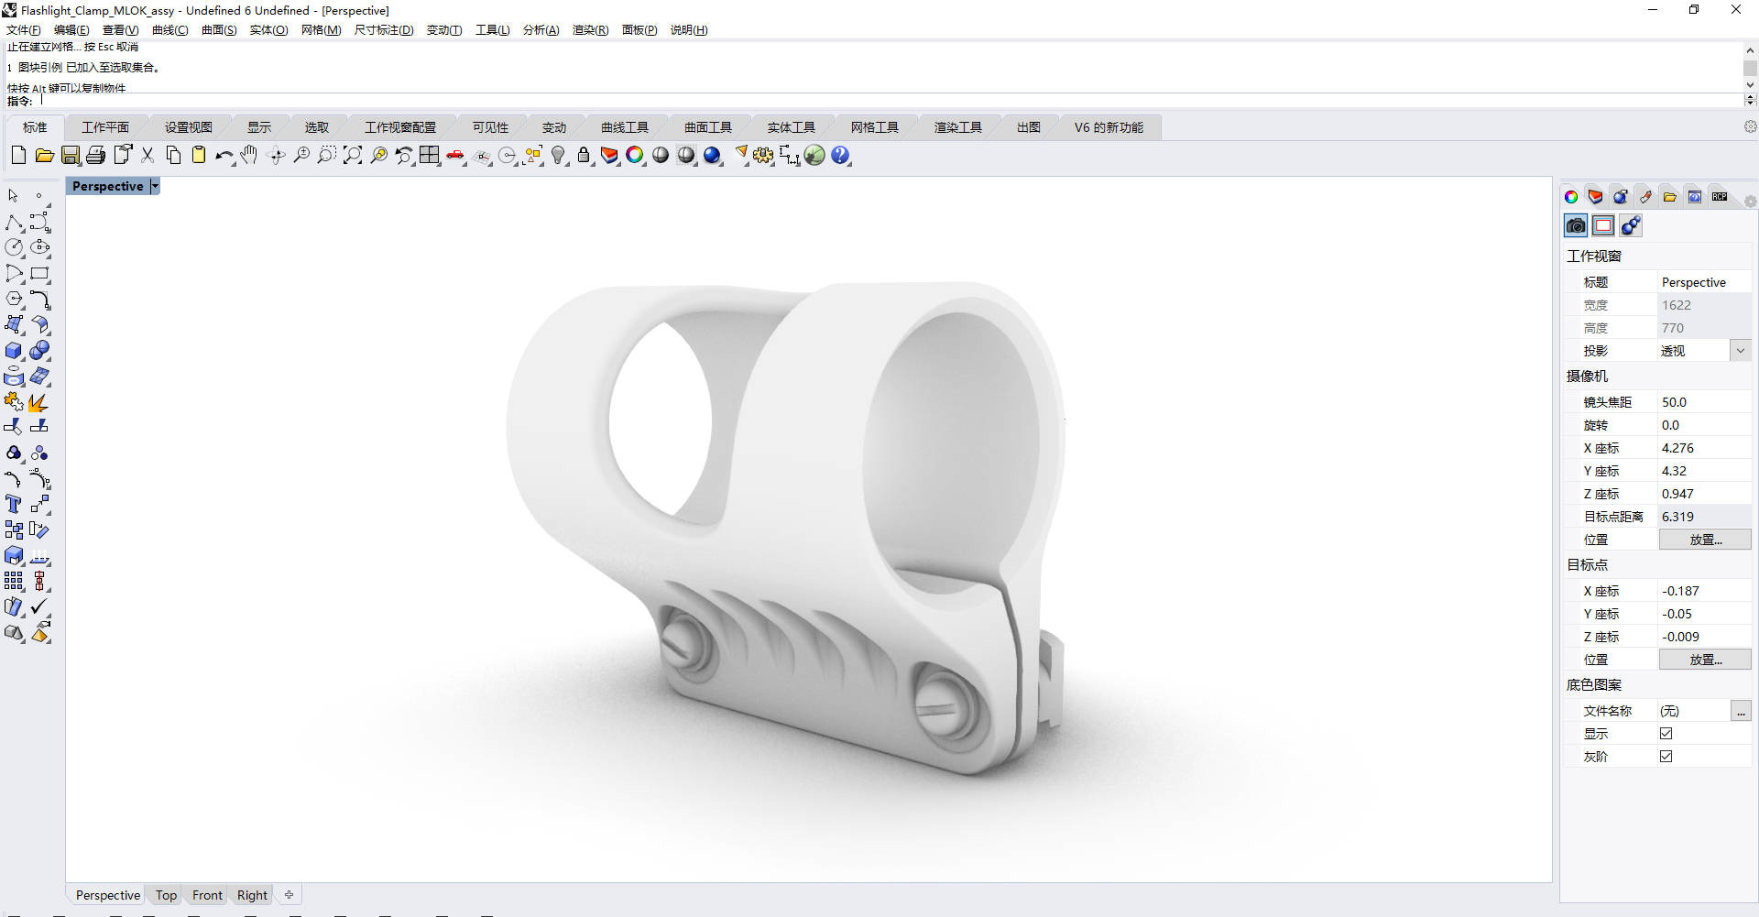Switch to the Front viewport tab
Screen dimensions: 1759x917
click(x=207, y=895)
